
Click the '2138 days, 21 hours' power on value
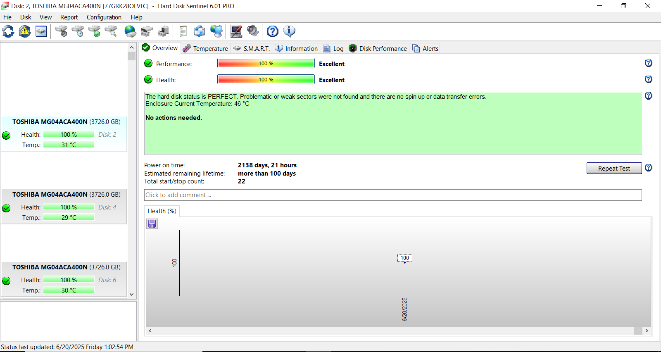click(267, 165)
